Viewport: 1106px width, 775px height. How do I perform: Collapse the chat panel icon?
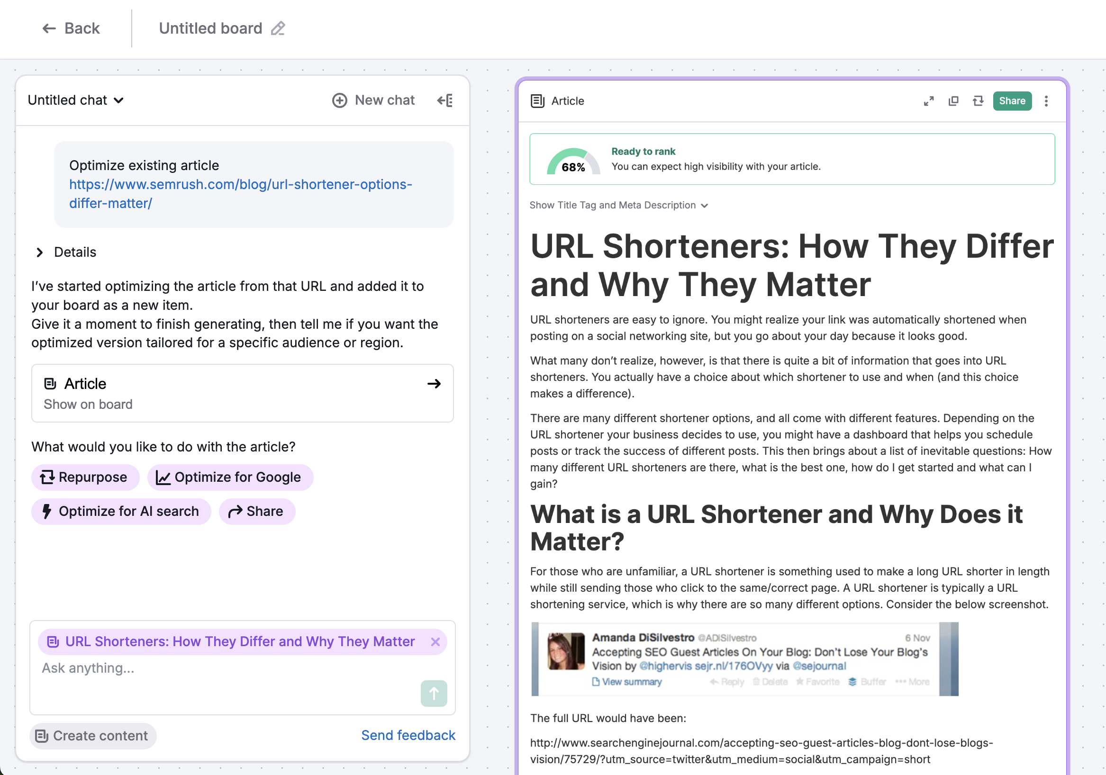pos(444,100)
